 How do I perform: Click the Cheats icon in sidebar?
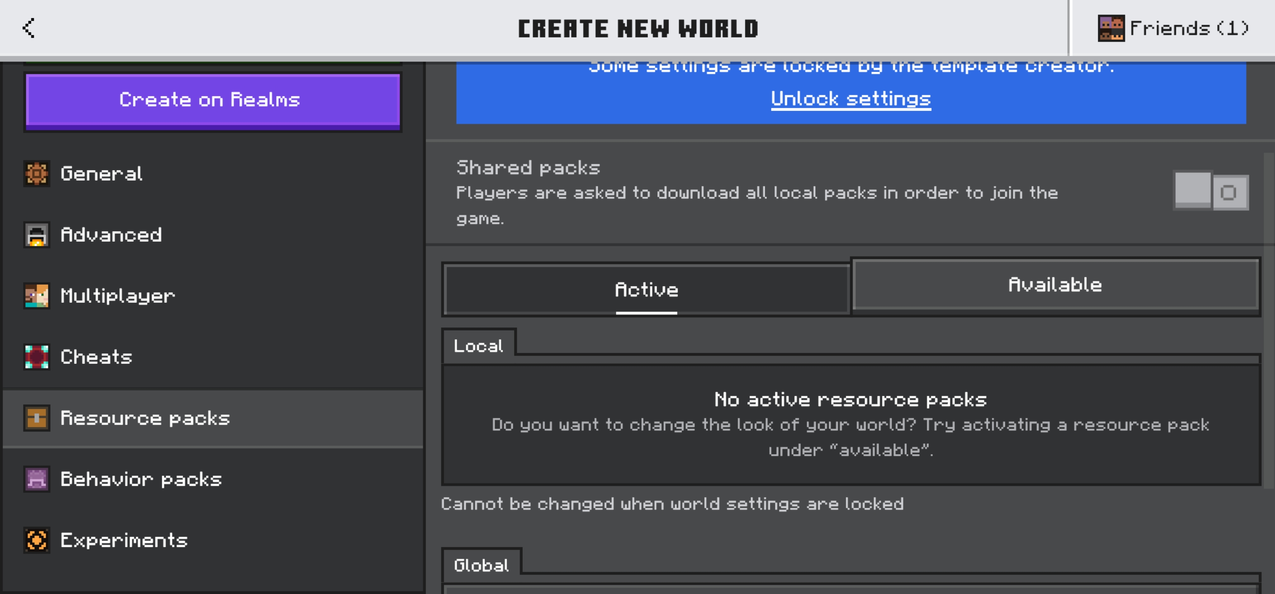coord(37,356)
